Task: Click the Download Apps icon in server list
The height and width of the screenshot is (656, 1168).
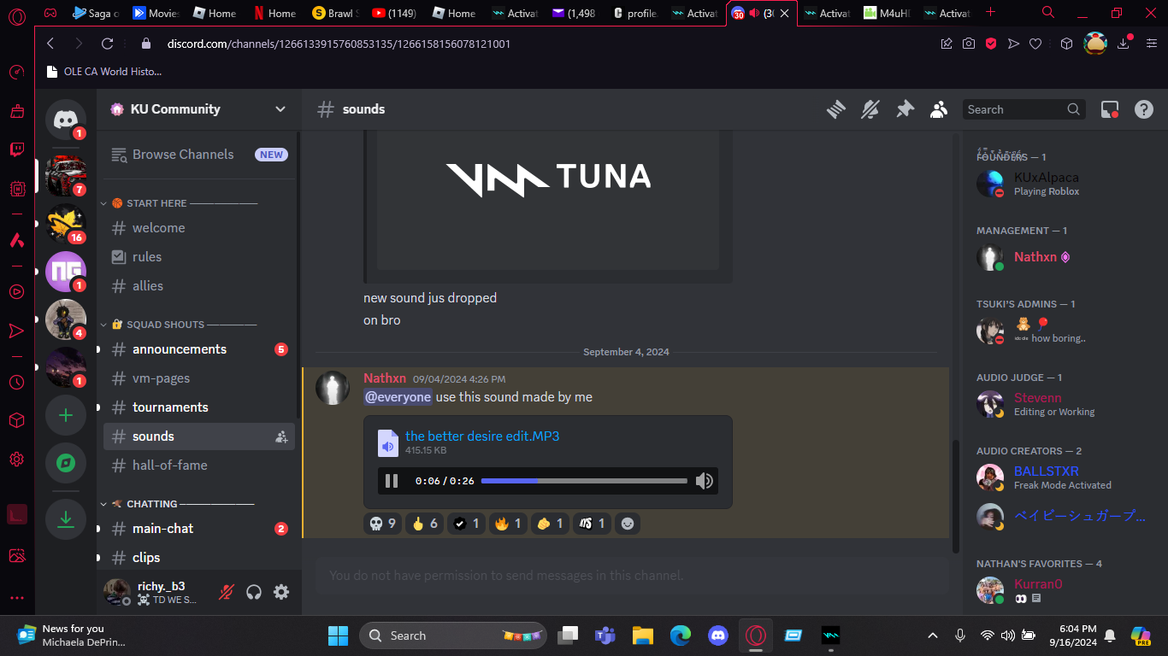Action: [x=66, y=520]
